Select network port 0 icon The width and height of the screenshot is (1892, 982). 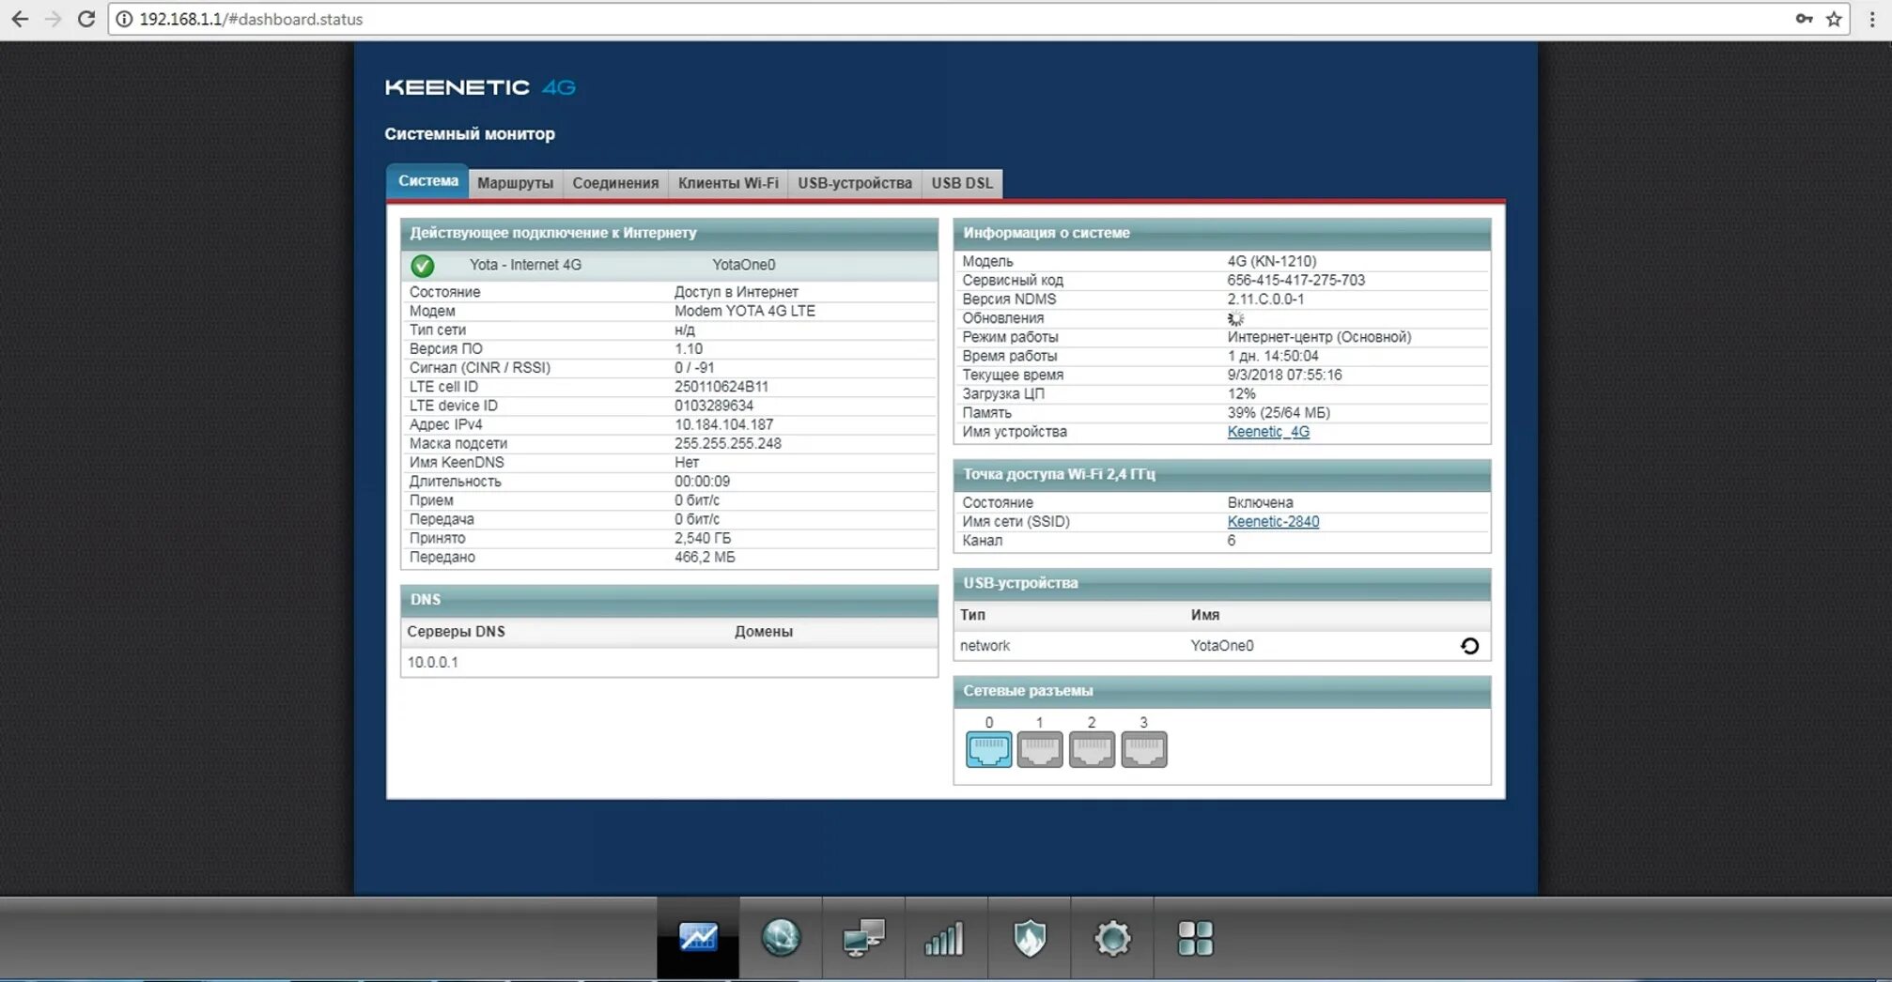coord(988,749)
